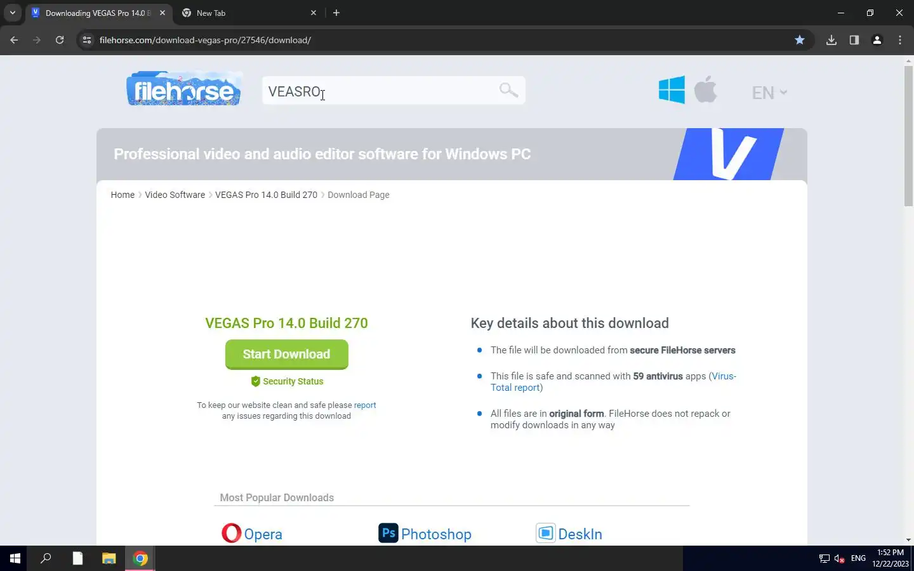
Task: Click the Key details about this download heading
Action: 569,323
